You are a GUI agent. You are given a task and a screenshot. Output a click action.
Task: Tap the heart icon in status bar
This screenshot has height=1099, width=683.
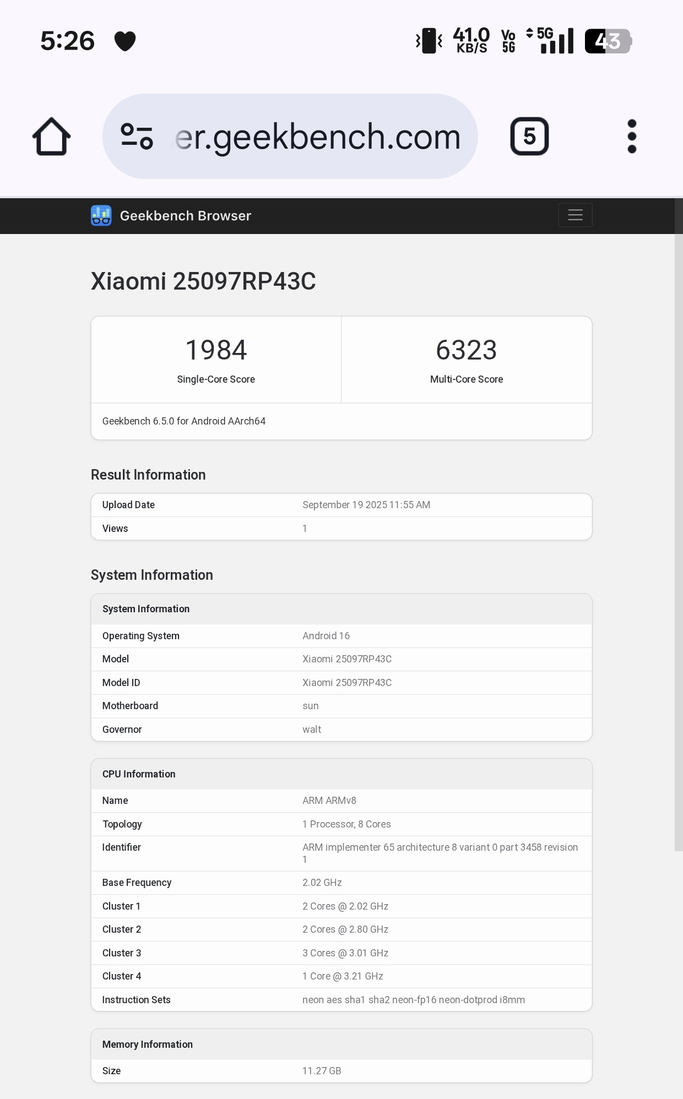click(x=125, y=41)
